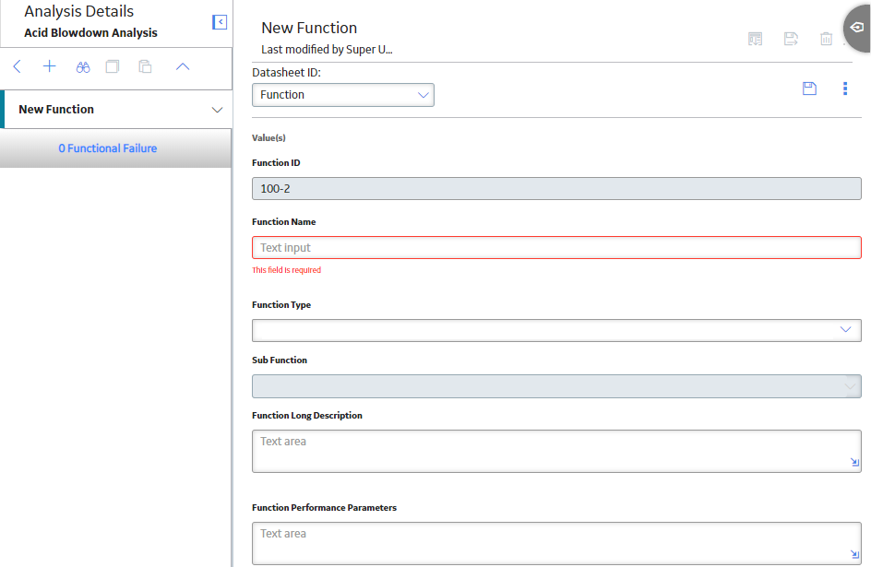
Task: Select New Function item in tree
Action: 56,110
